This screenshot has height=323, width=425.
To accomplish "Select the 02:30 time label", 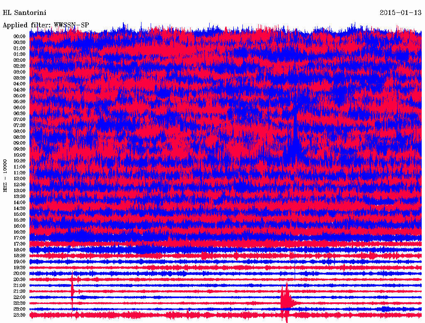I will click(x=20, y=66).
